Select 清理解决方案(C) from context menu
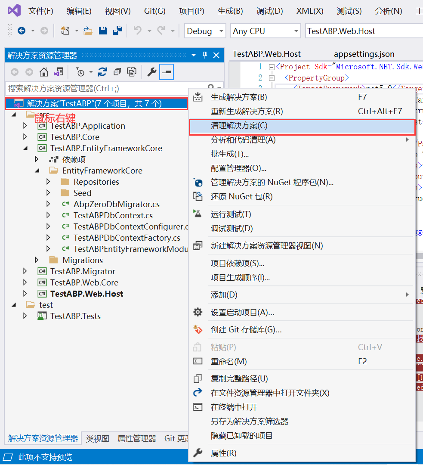Image resolution: width=423 pixels, height=465 pixels. pyautogui.click(x=302, y=126)
